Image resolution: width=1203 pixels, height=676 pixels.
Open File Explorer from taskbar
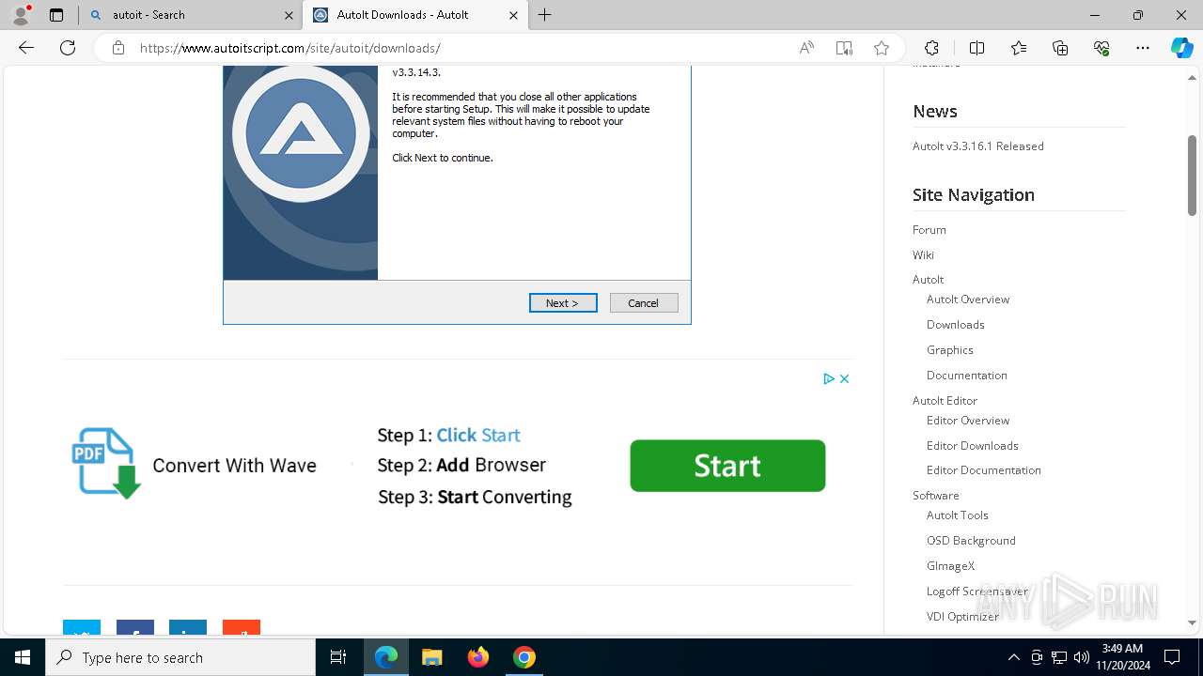pos(431,657)
